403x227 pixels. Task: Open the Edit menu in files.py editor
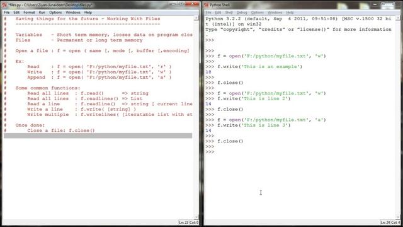pos(16,13)
